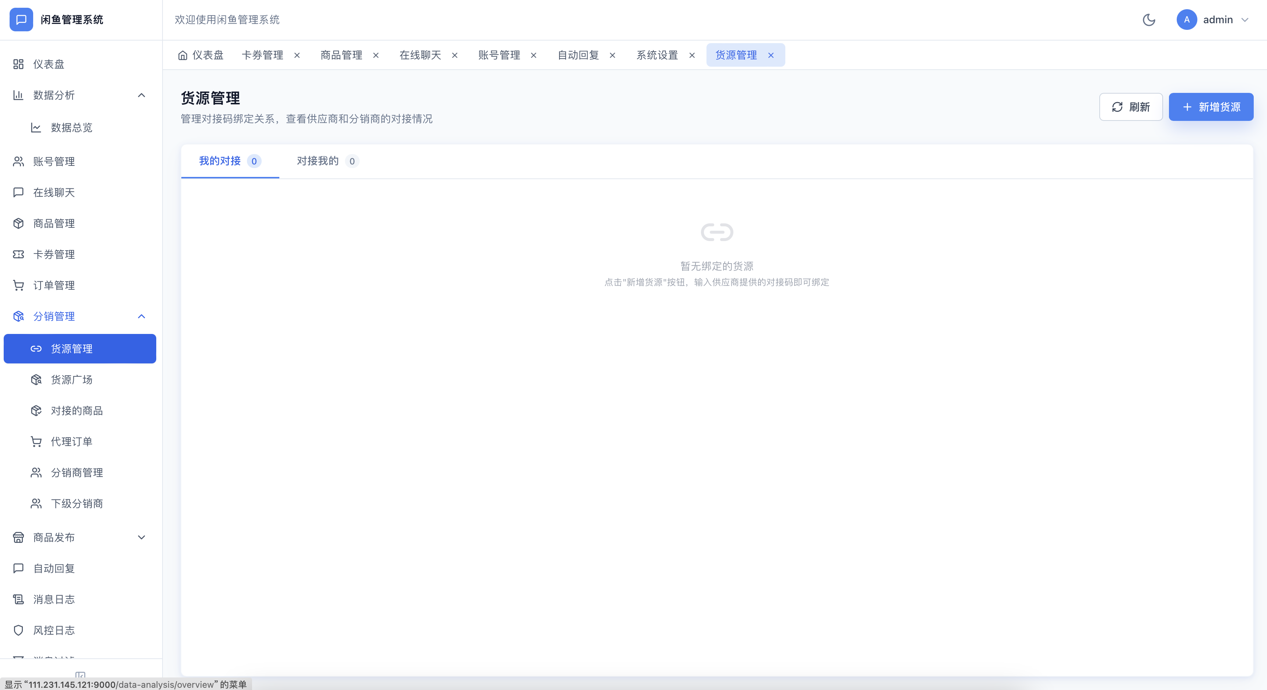Image resolution: width=1267 pixels, height=690 pixels.
Task: Switch to the 自动回复 page tab
Action: 579,55
